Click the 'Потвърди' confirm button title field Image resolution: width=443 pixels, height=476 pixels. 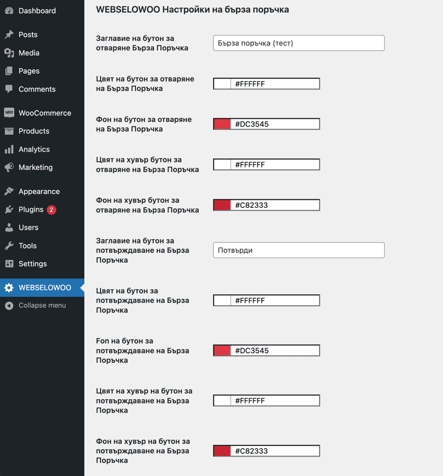tap(298, 250)
